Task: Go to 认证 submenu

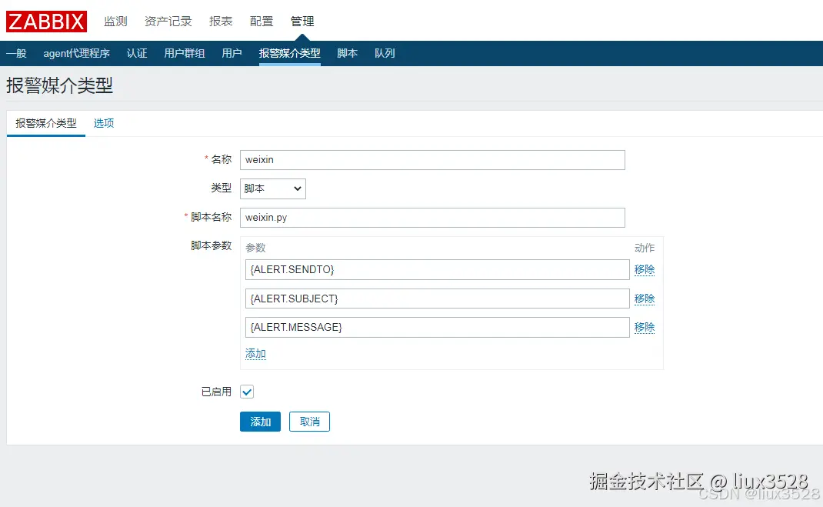Action: 137,53
